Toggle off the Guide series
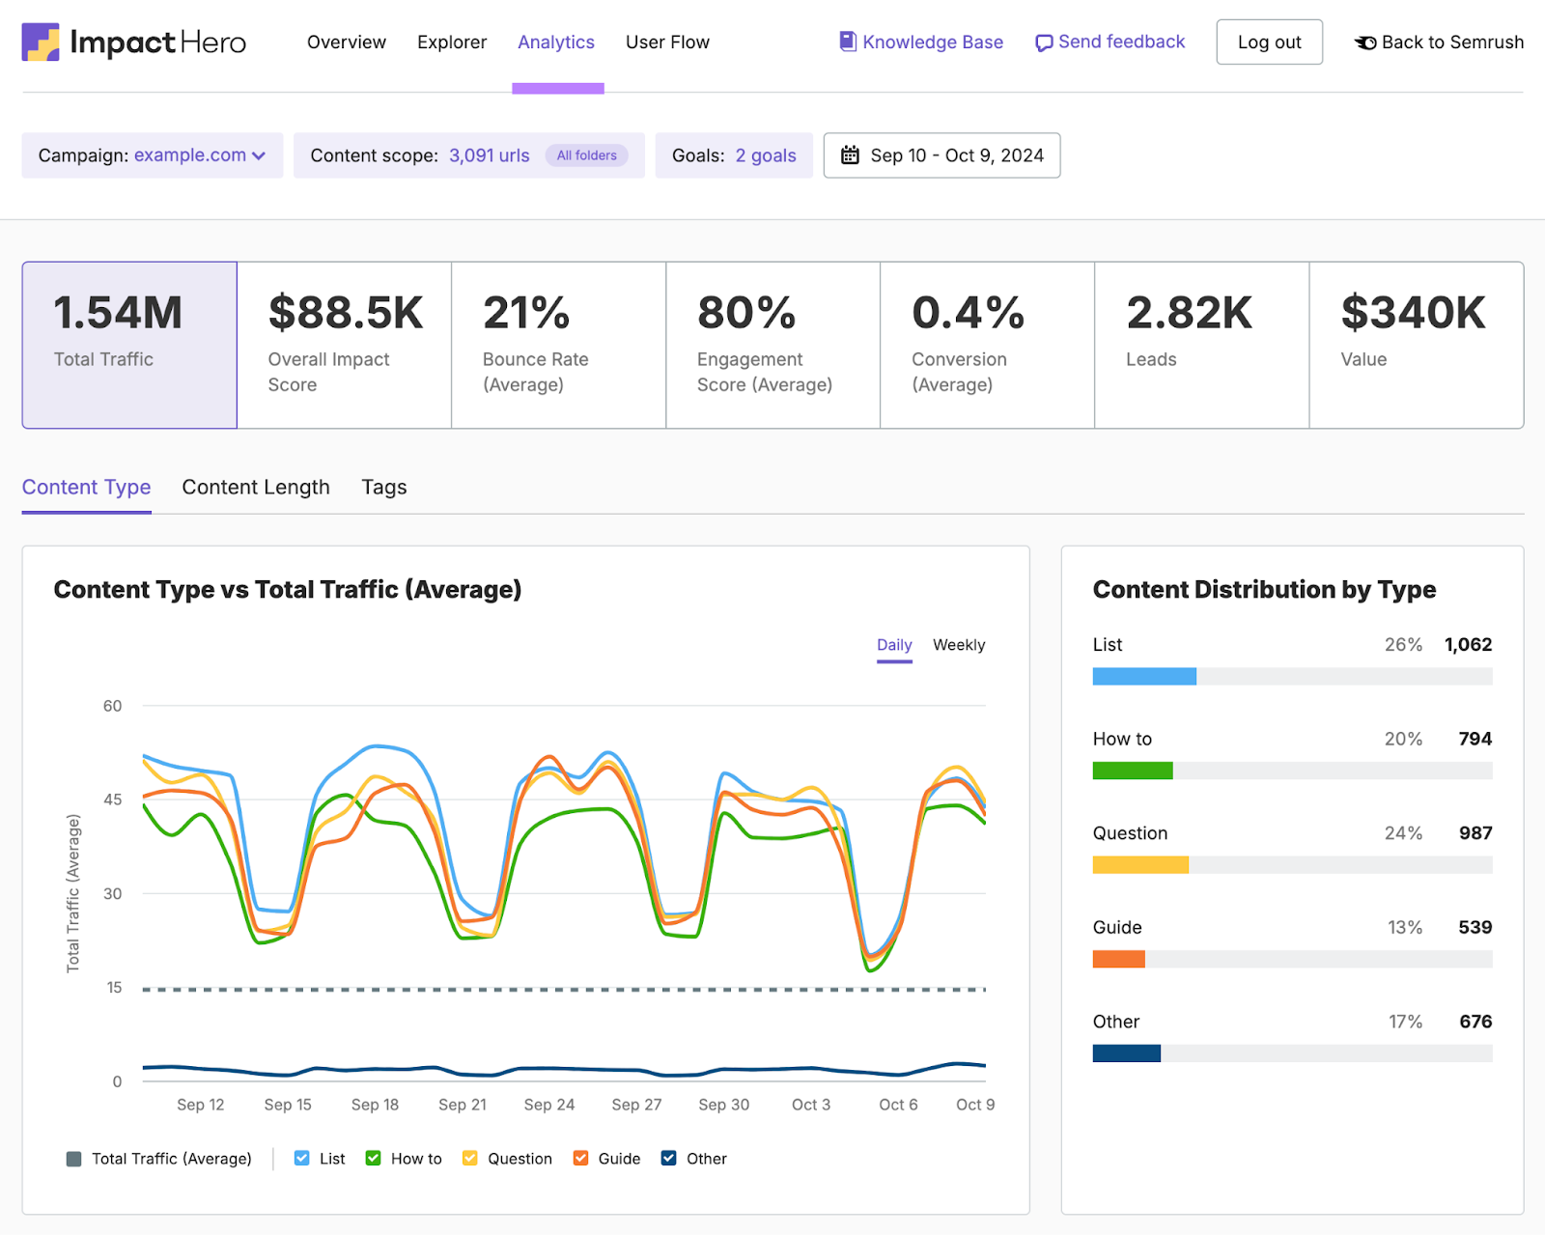 (x=580, y=1158)
